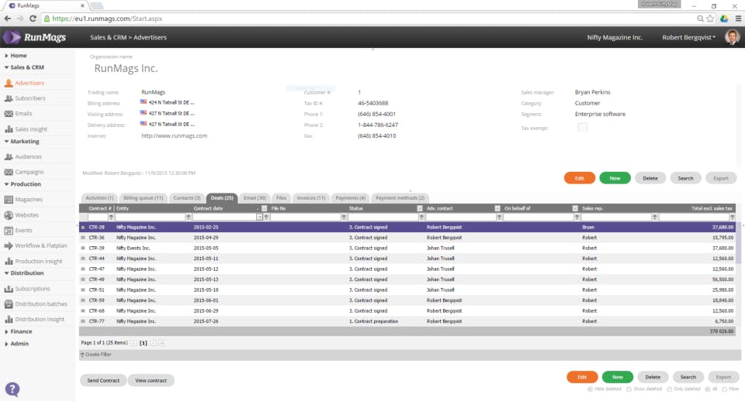Image resolution: width=745 pixels, height=401 pixels.
Task: Click the upper orange Edit button
Action: coord(579,178)
